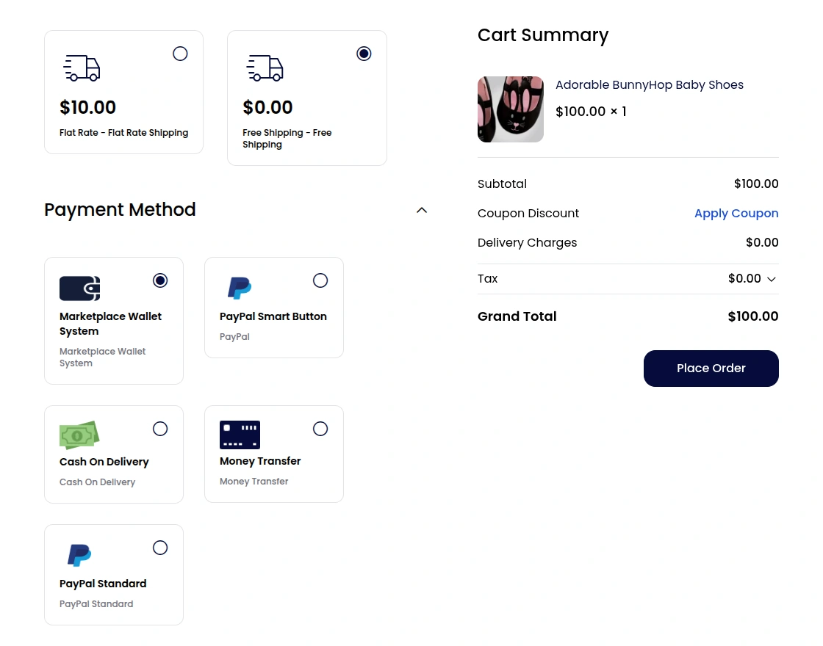Select the PayPal Standard radio button
823x646 pixels.
pos(160,547)
